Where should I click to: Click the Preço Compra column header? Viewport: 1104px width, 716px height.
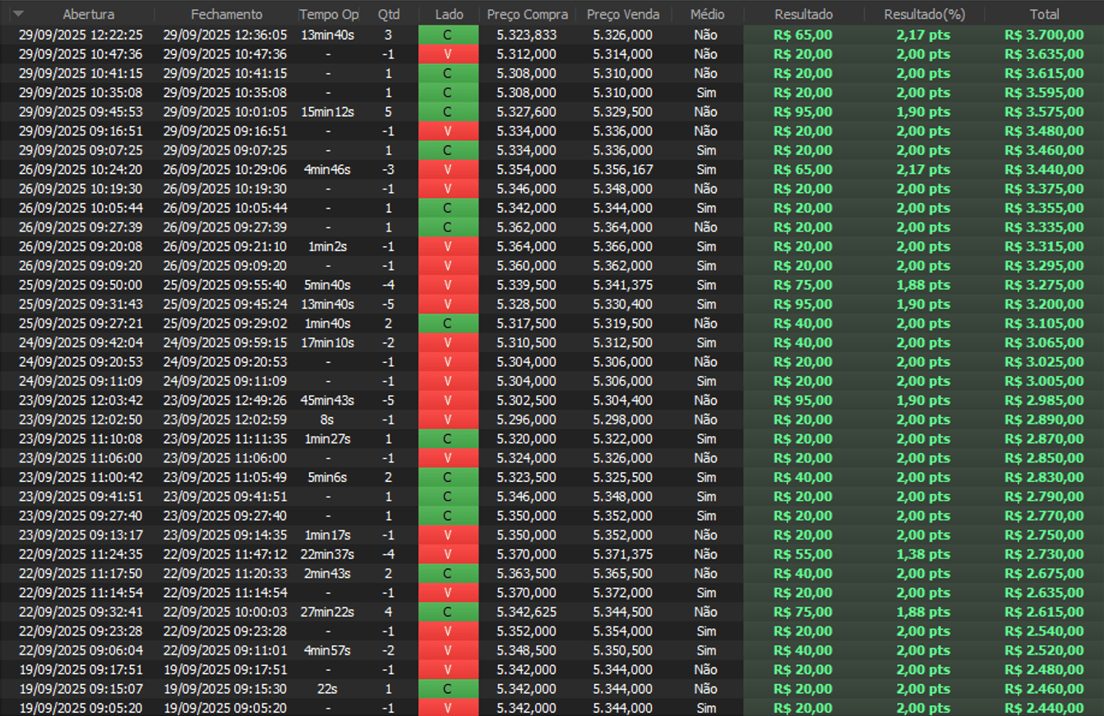(x=526, y=15)
